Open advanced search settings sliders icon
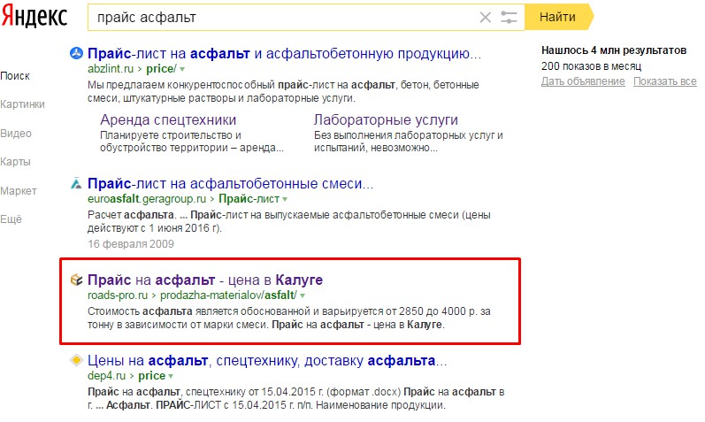Image resolution: width=705 pixels, height=422 pixels. 509,18
